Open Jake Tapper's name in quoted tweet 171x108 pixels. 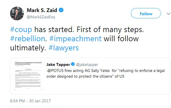click(x=58, y=64)
